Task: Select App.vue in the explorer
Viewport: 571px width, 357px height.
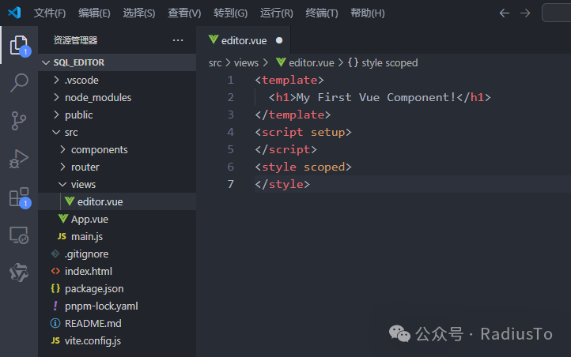Action: (x=89, y=219)
